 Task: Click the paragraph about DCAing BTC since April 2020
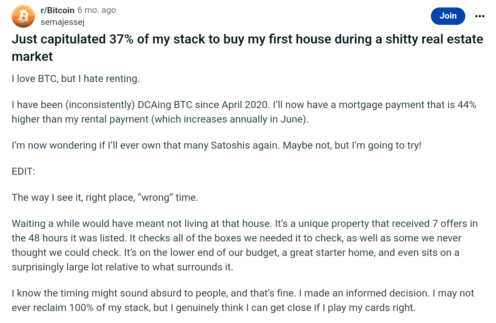point(244,112)
